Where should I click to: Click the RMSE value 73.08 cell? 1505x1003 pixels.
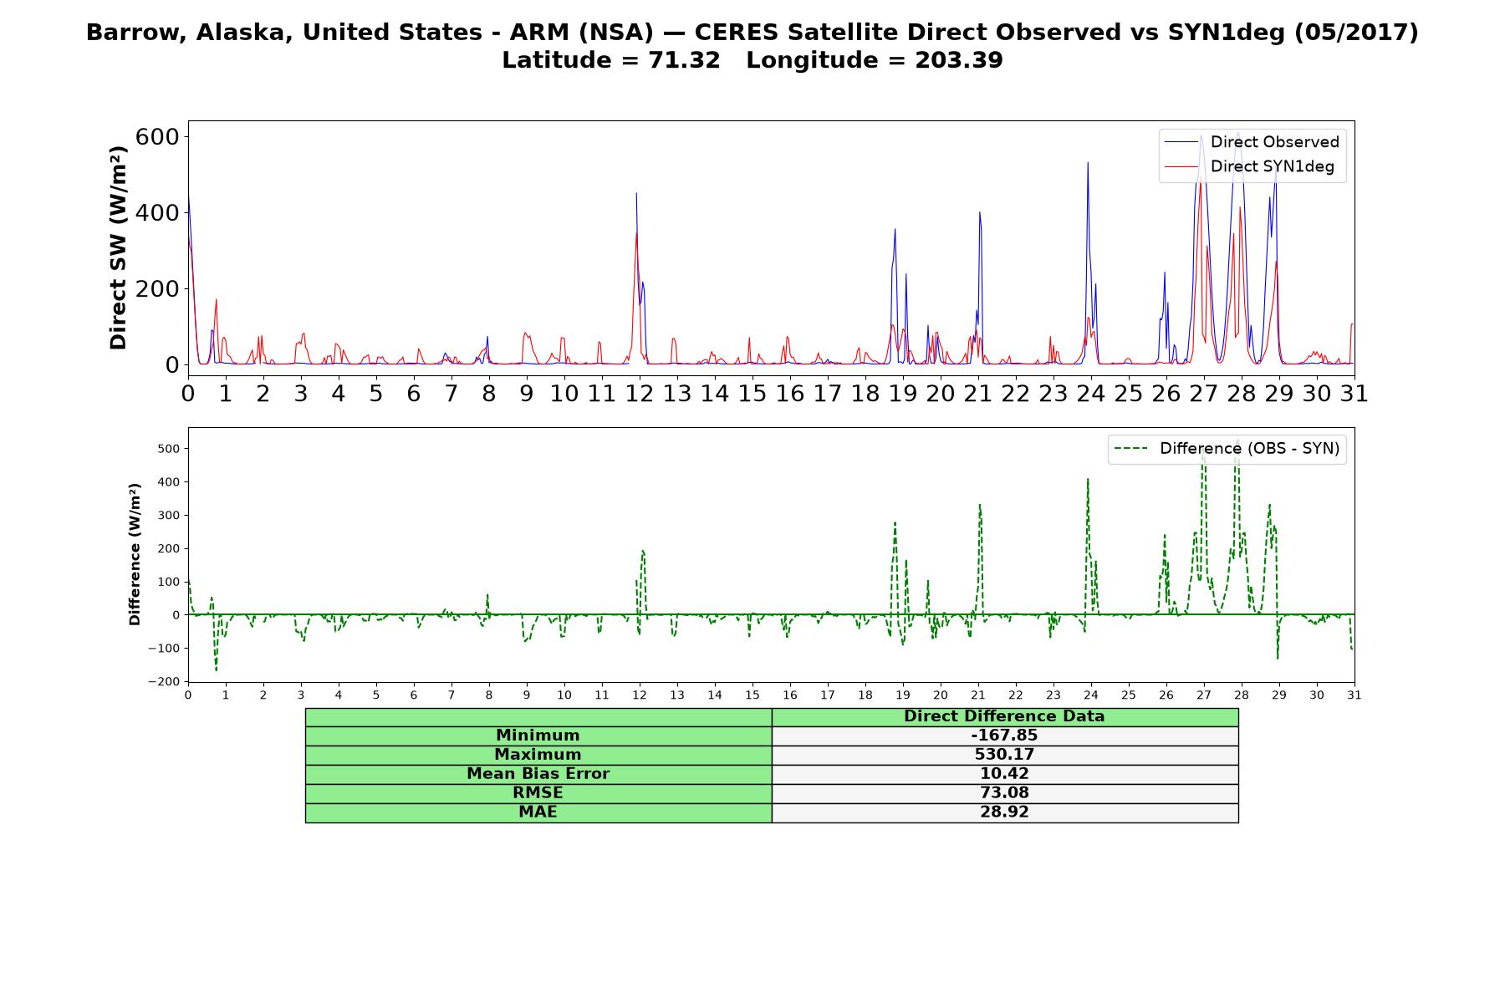coord(1005,793)
